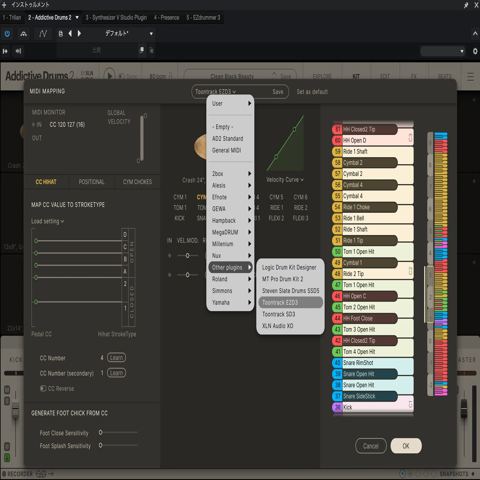Select the first SNAPSHOTS slot
The width and height of the screenshot is (480, 480).
(x=402, y=474)
